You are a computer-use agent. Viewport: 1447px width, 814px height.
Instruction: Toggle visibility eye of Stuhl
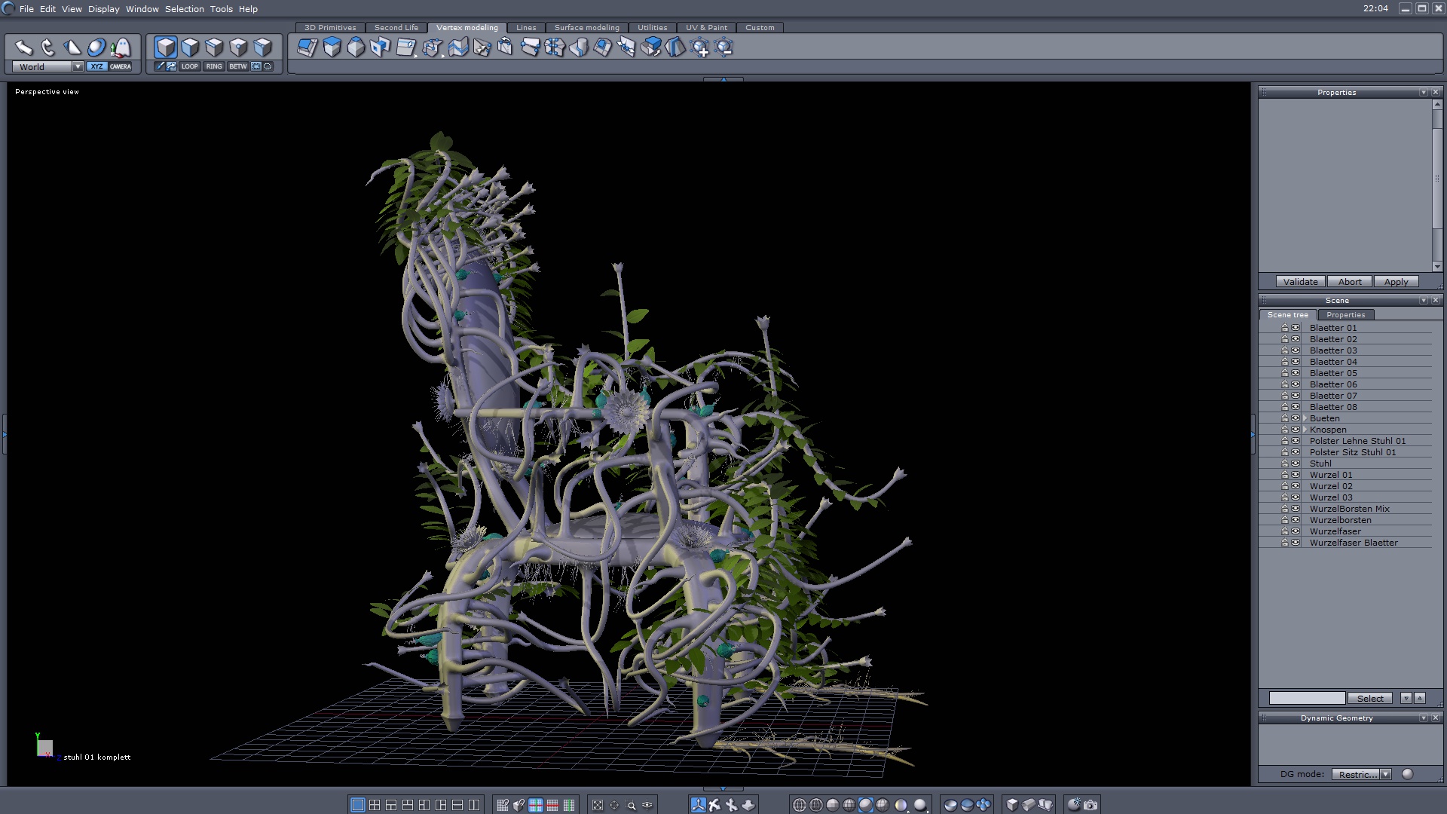tap(1296, 464)
